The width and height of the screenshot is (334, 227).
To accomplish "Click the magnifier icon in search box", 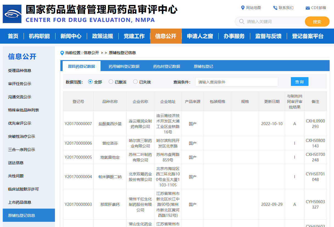I will (242, 22).
